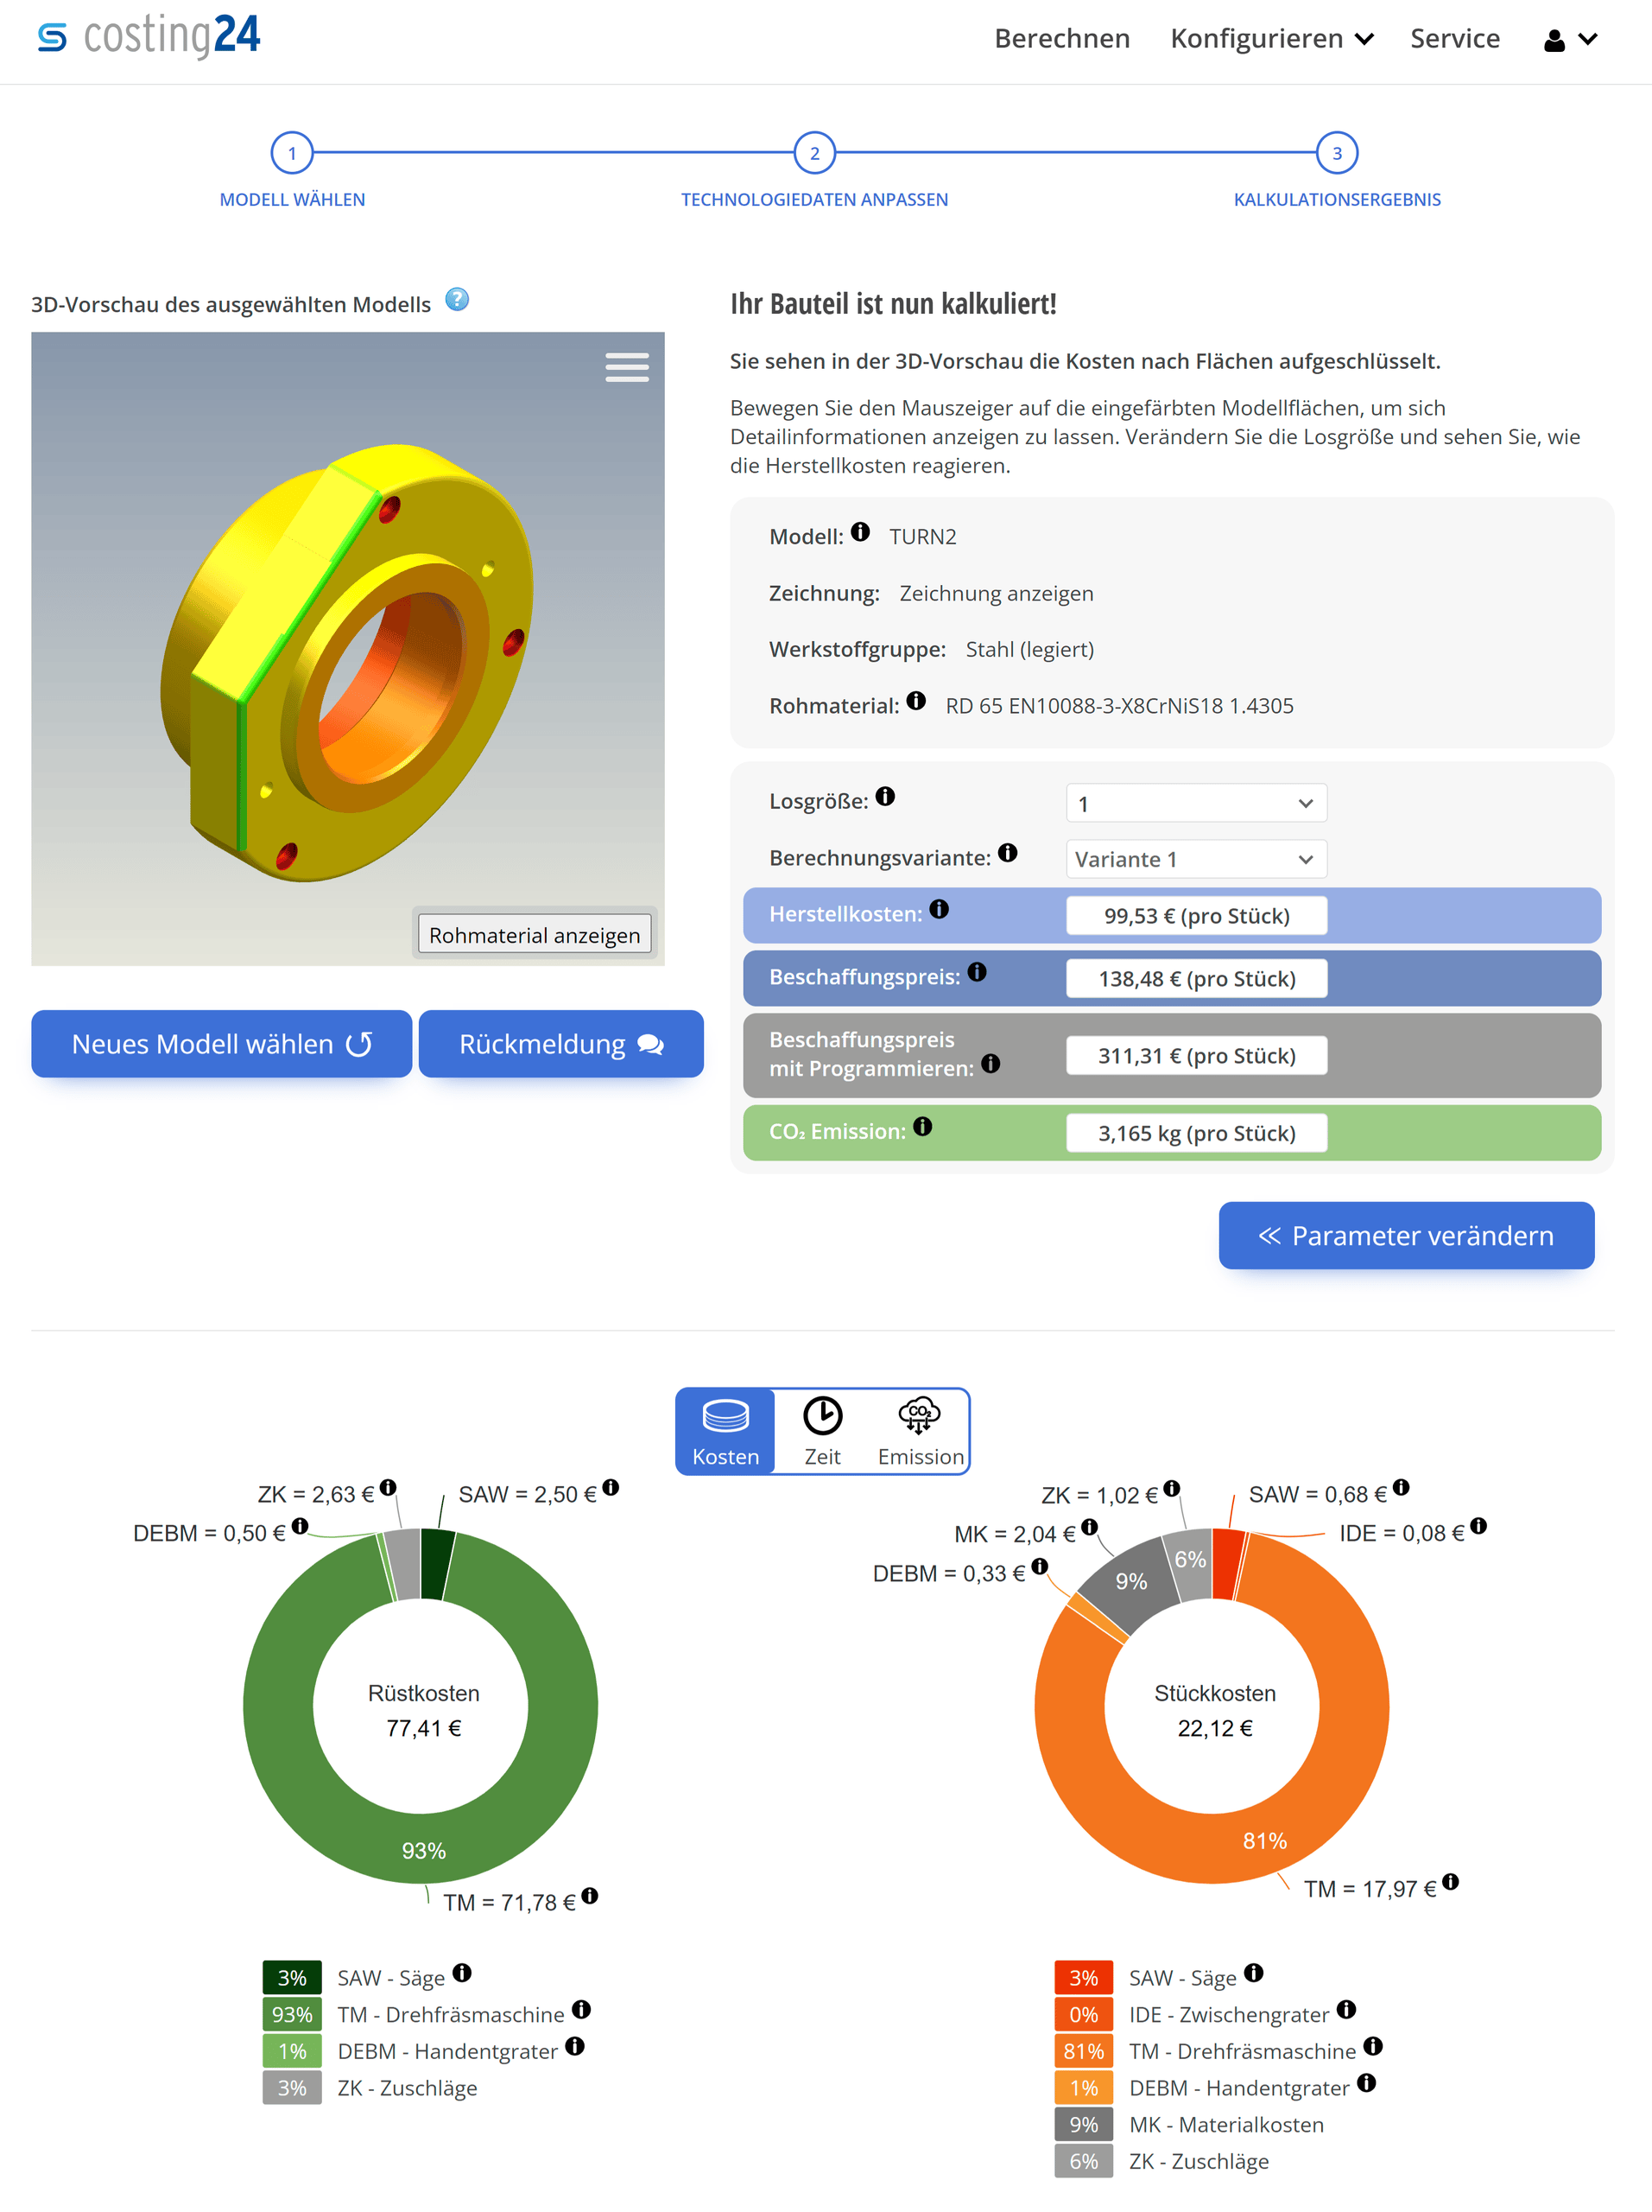Open the Berechnungsvariante dropdown

tap(1195, 858)
